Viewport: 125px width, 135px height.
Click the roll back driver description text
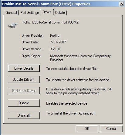click(79, 91)
